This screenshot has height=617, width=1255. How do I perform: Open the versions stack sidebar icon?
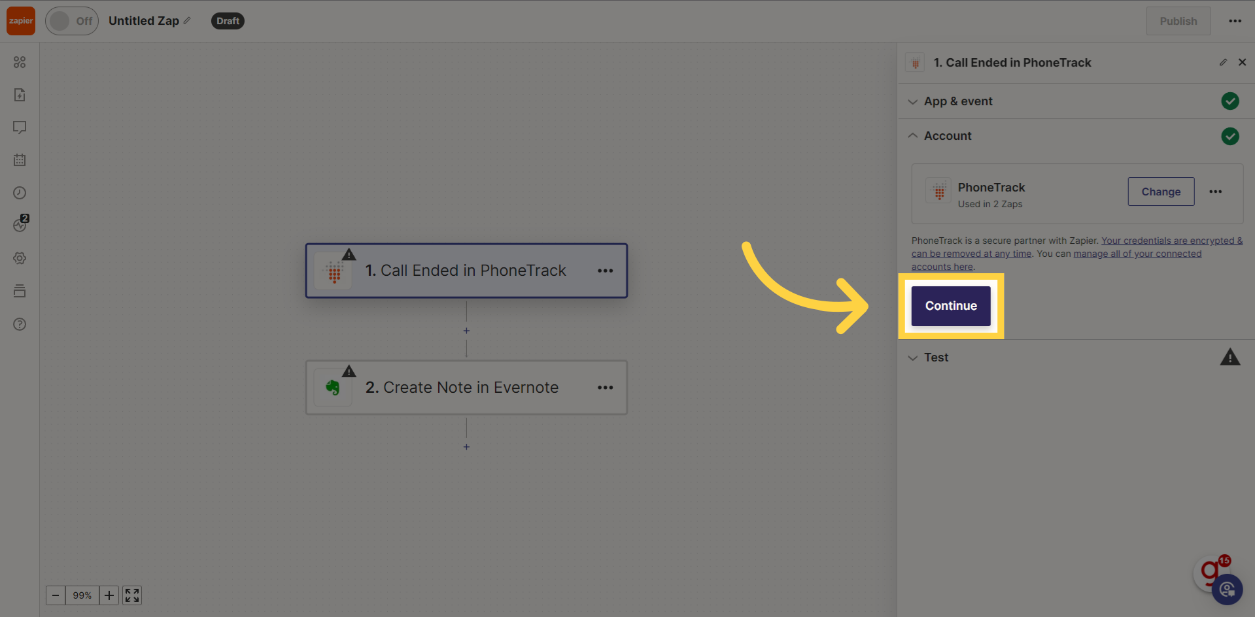20,291
